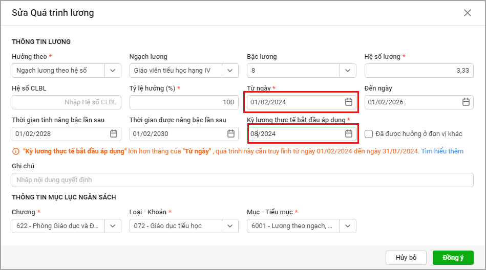
Task: Open the Loại - Khoản dropdown list
Action: coord(230,226)
